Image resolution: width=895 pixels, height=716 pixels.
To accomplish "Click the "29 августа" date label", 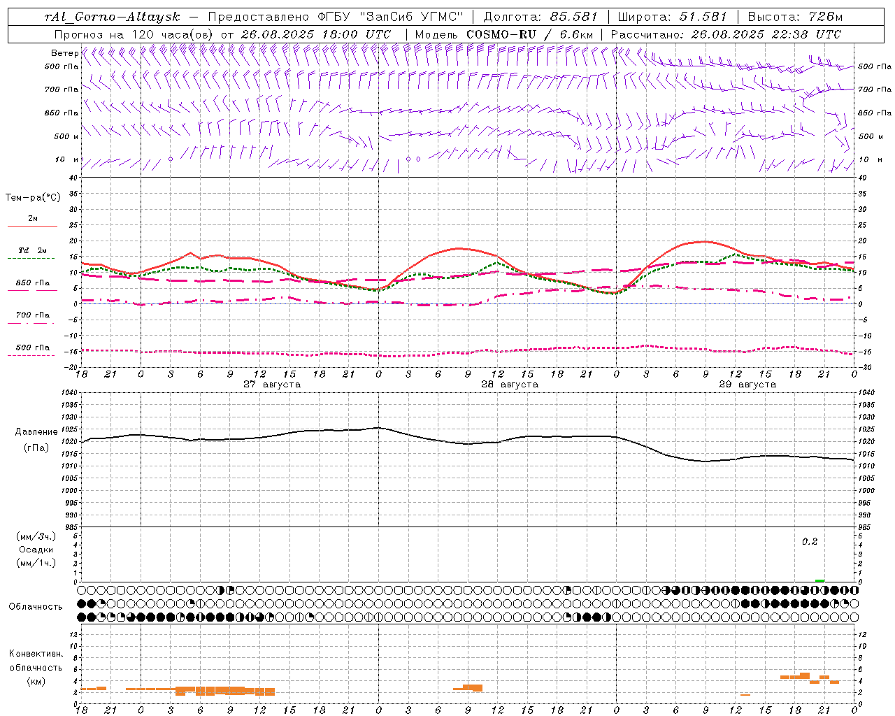I will 747,385.
